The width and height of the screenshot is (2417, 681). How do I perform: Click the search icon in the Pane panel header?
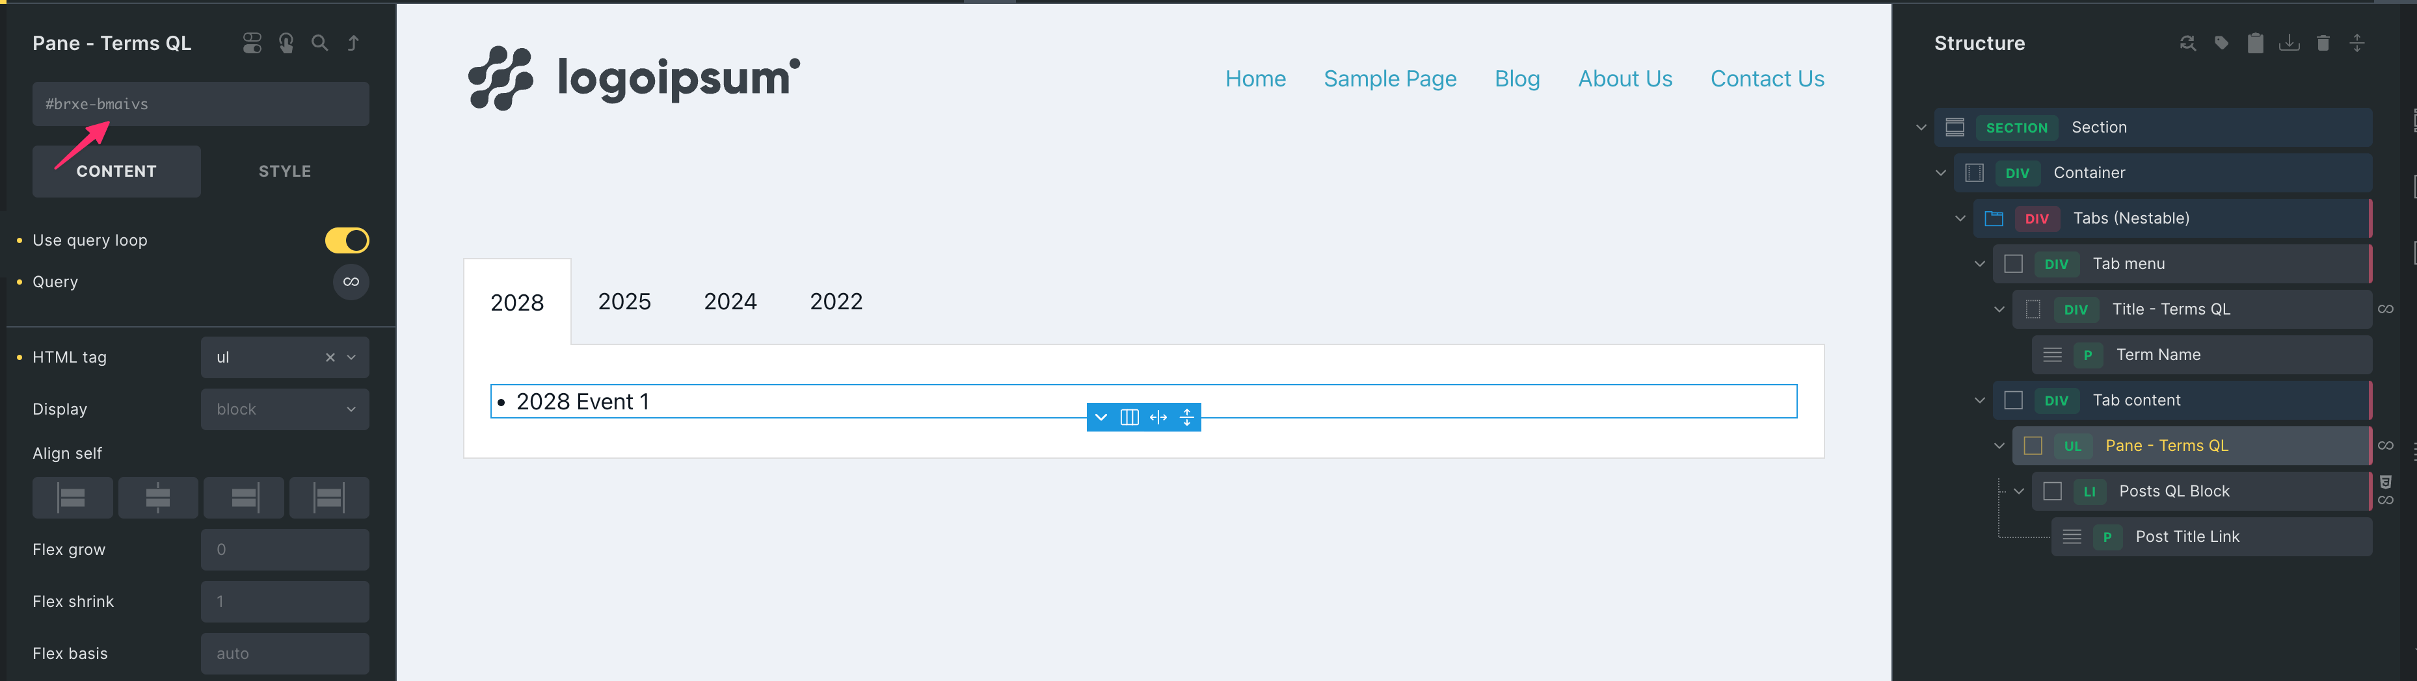[x=320, y=43]
